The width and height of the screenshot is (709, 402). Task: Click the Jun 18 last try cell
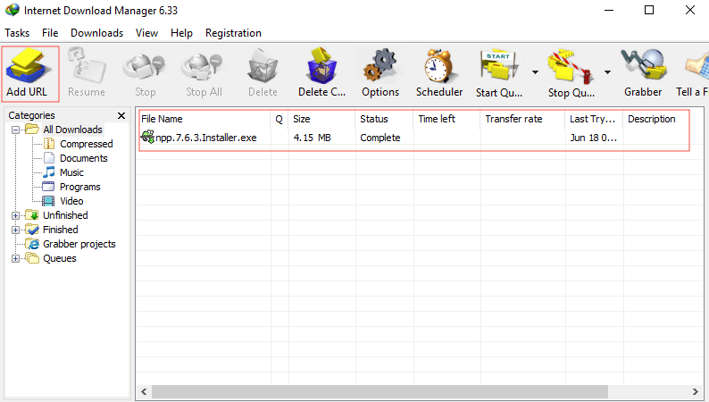click(593, 138)
